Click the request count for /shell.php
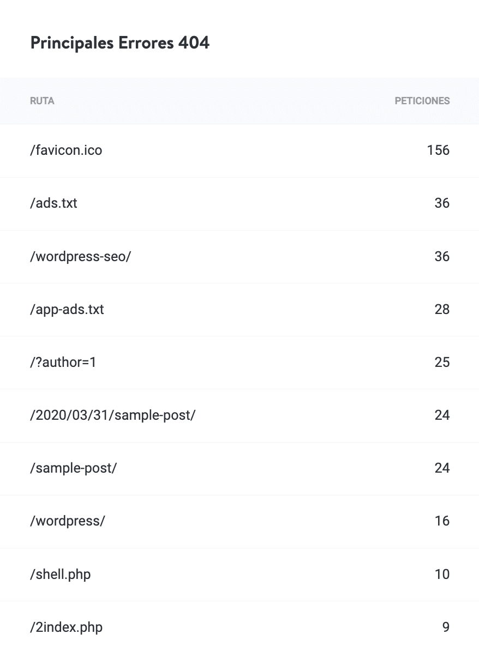This screenshot has height=652, width=479. pos(442,574)
